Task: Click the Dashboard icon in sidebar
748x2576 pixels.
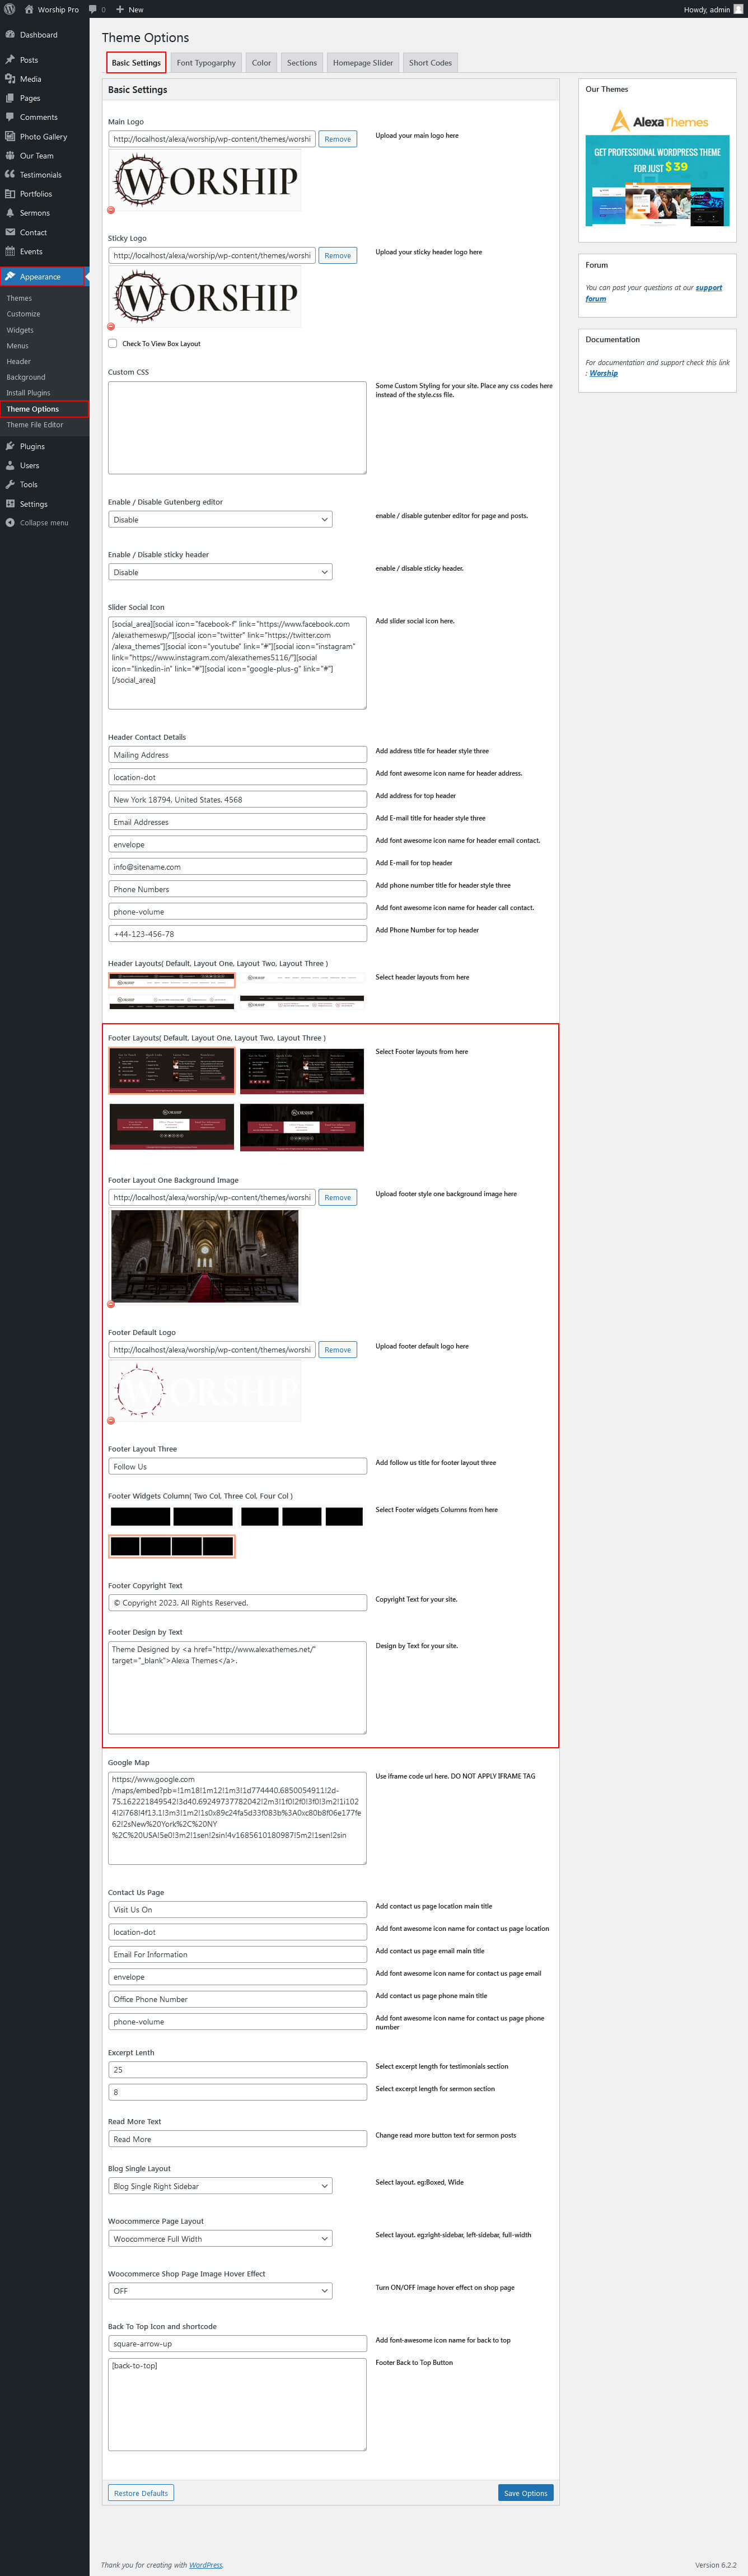Action: (10, 35)
